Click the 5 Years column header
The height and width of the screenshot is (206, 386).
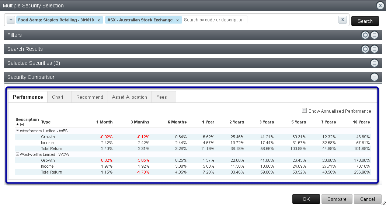coord(299,122)
